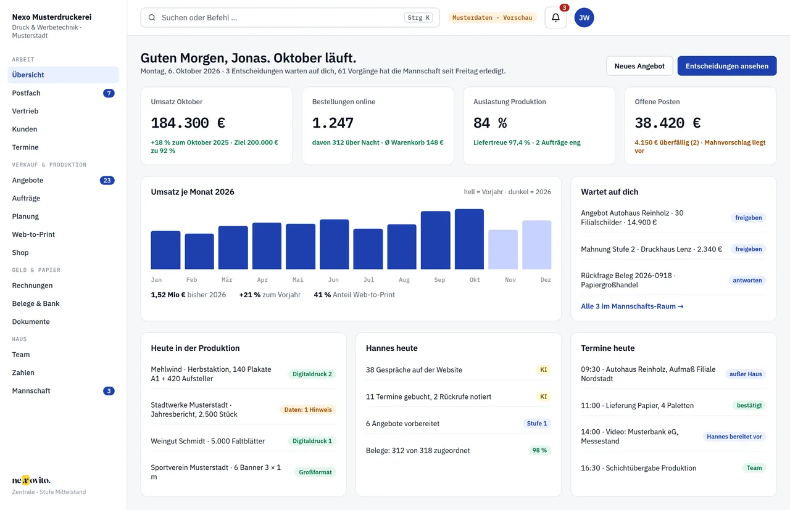Click the Postfach badge showing 7
Viewport: 790px width, 510px height.
pyautogui.click(x=109, y=93)
